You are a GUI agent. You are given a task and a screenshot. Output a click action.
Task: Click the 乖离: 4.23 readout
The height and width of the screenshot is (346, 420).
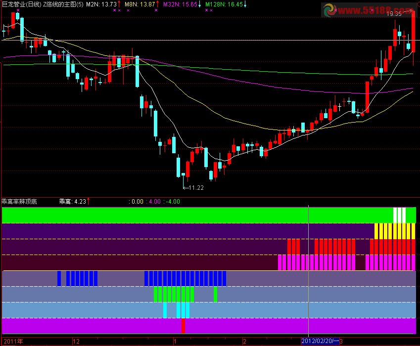(73, 202)
